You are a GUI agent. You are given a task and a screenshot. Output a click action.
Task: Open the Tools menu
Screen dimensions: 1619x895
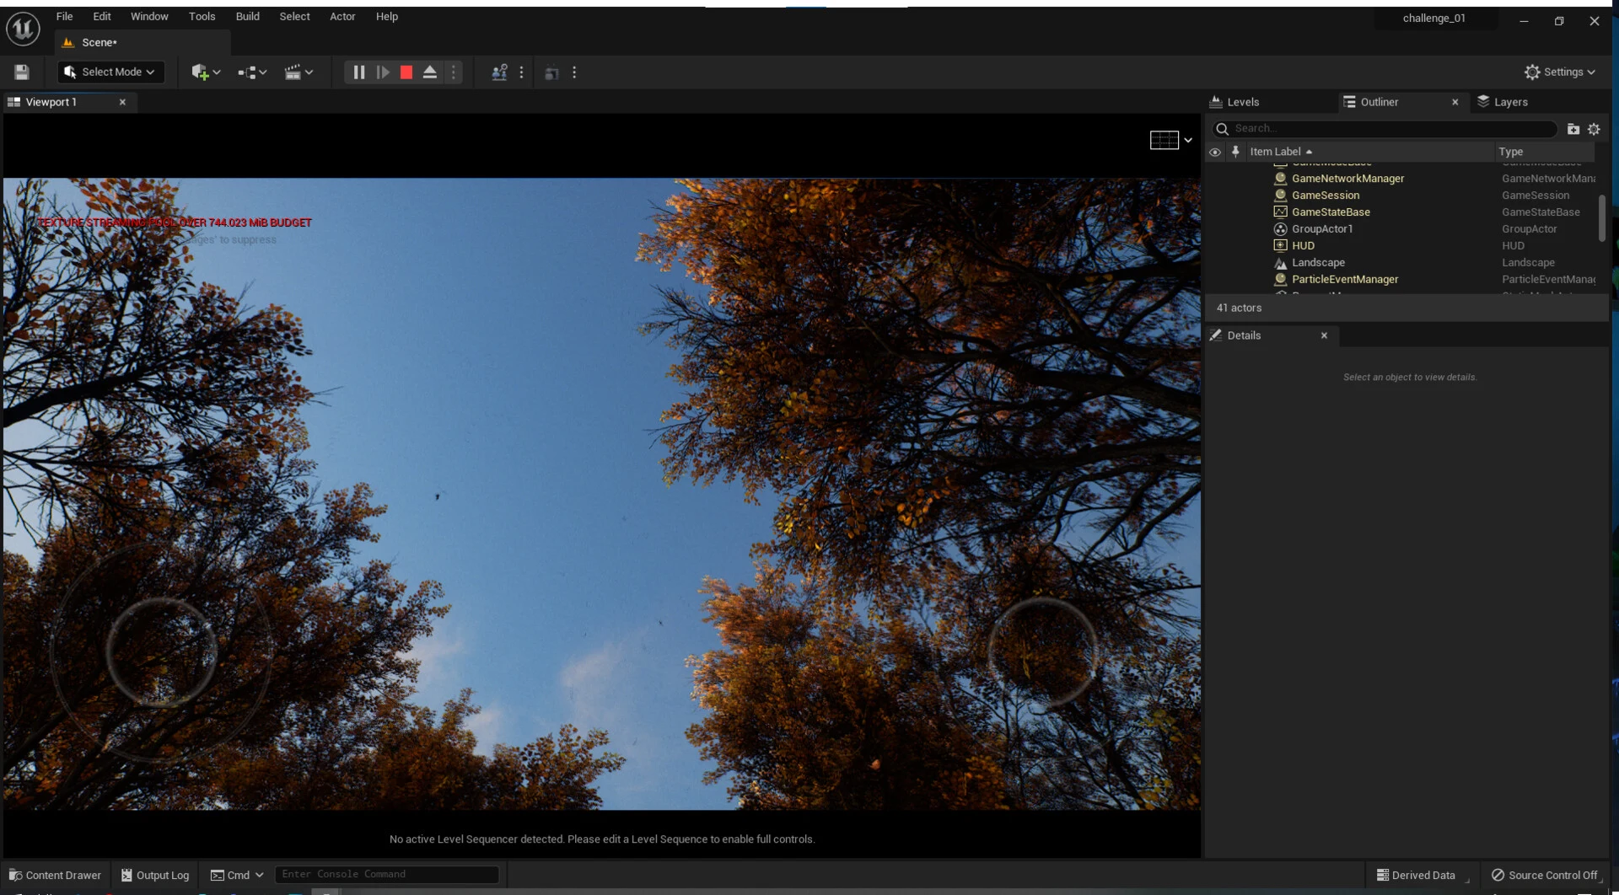(202, 17)
